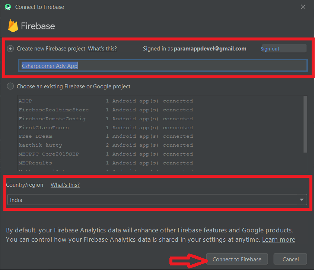315x271 pixels.
Task: Close the Connect to Firebase dialog
Action: (x=303, y=7)
